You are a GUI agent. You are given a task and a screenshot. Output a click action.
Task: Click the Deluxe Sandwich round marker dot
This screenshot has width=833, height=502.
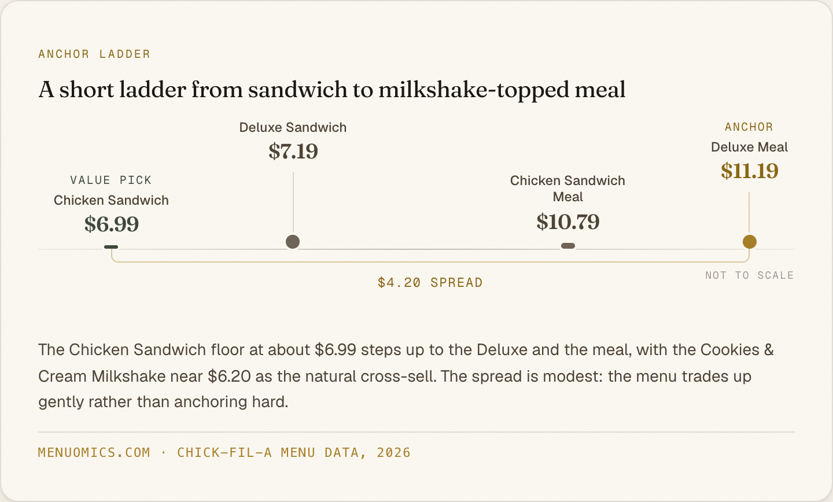[x=293, y=242]
